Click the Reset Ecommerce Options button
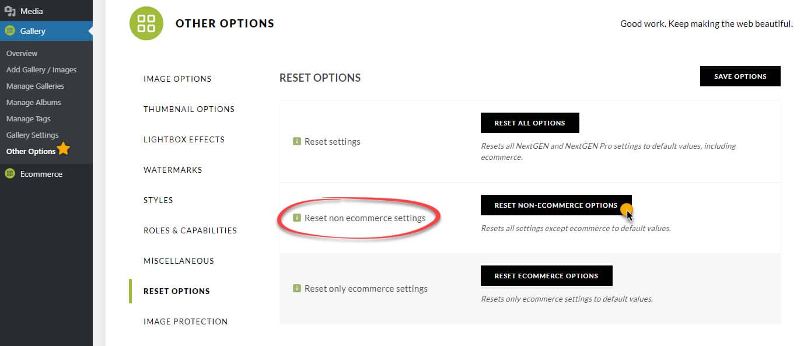Screen dimensions: 811x346 546,276
